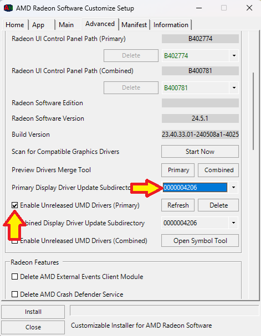Select the Advanced tab
The height and width of the screenshot is (336, 261).
tap(100, 24)
